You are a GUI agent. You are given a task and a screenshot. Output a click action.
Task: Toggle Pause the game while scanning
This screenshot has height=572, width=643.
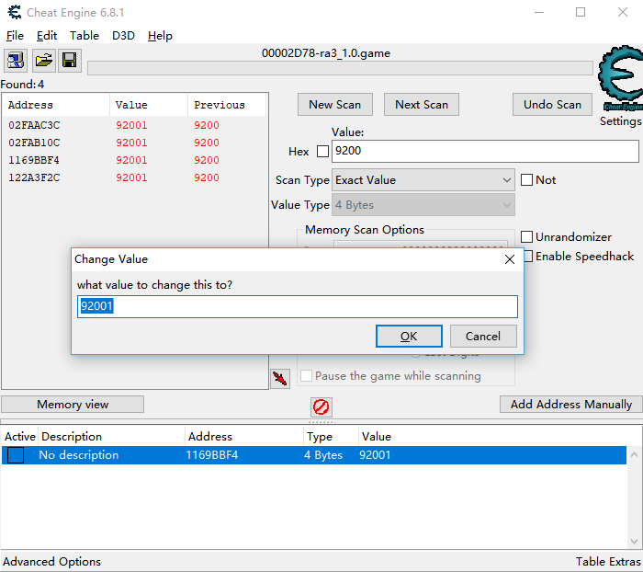(x=306, y=376)
